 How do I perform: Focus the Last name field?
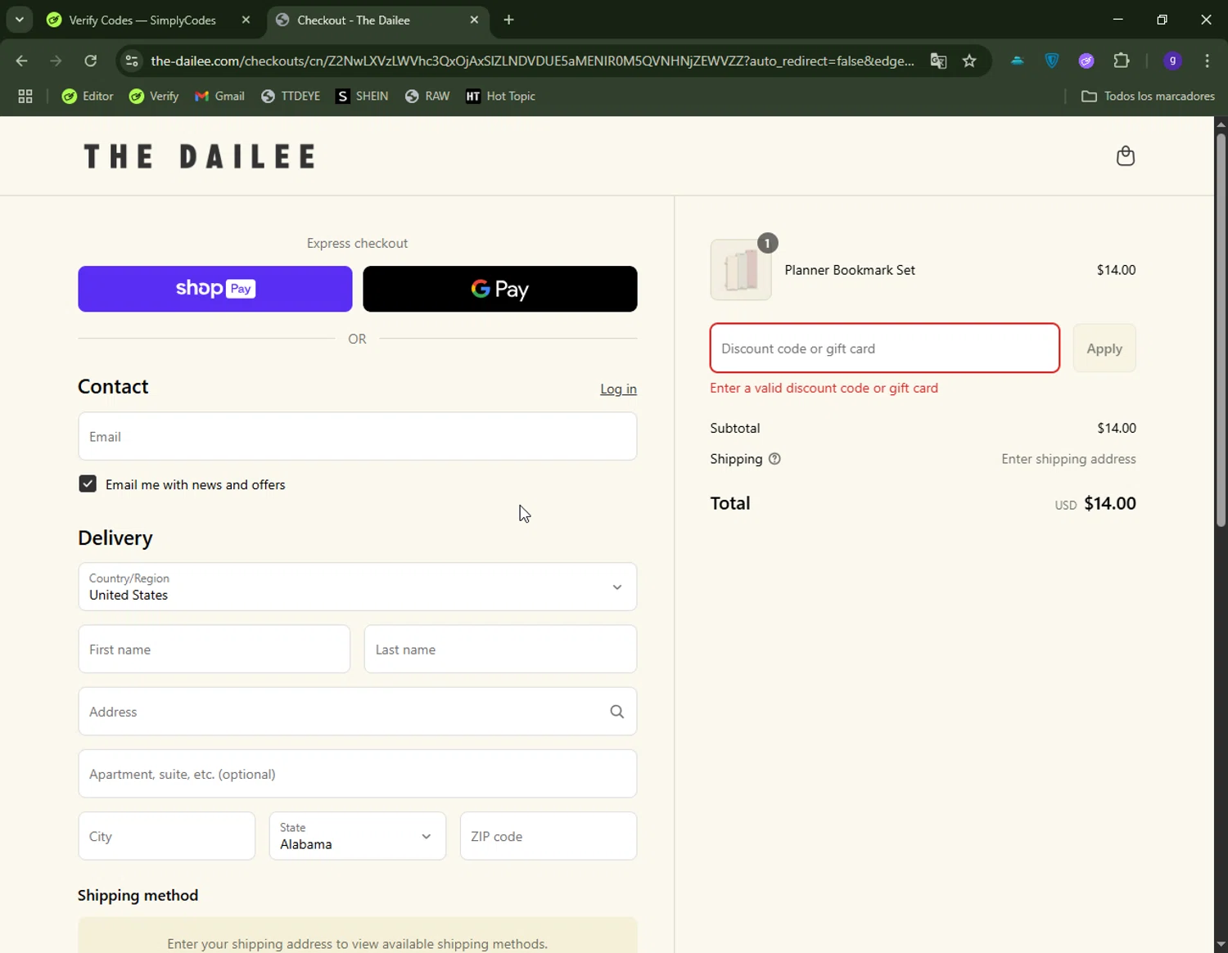pos(500,650)
